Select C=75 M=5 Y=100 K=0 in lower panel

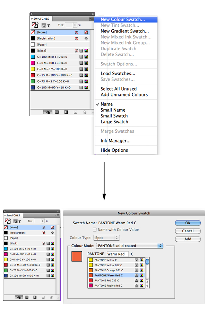click(29, 270)
